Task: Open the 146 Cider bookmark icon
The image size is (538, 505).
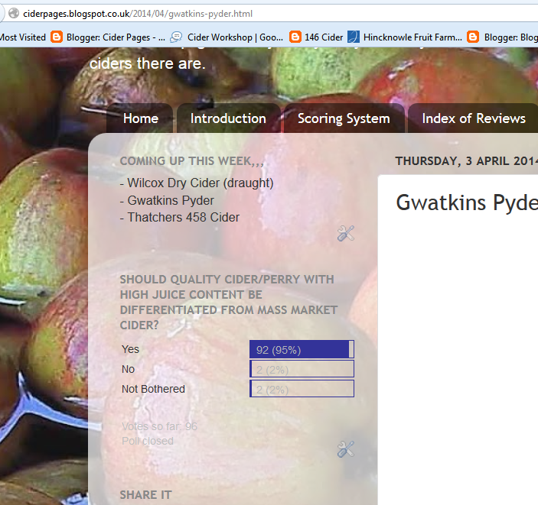Action: (x=295, y=37)
